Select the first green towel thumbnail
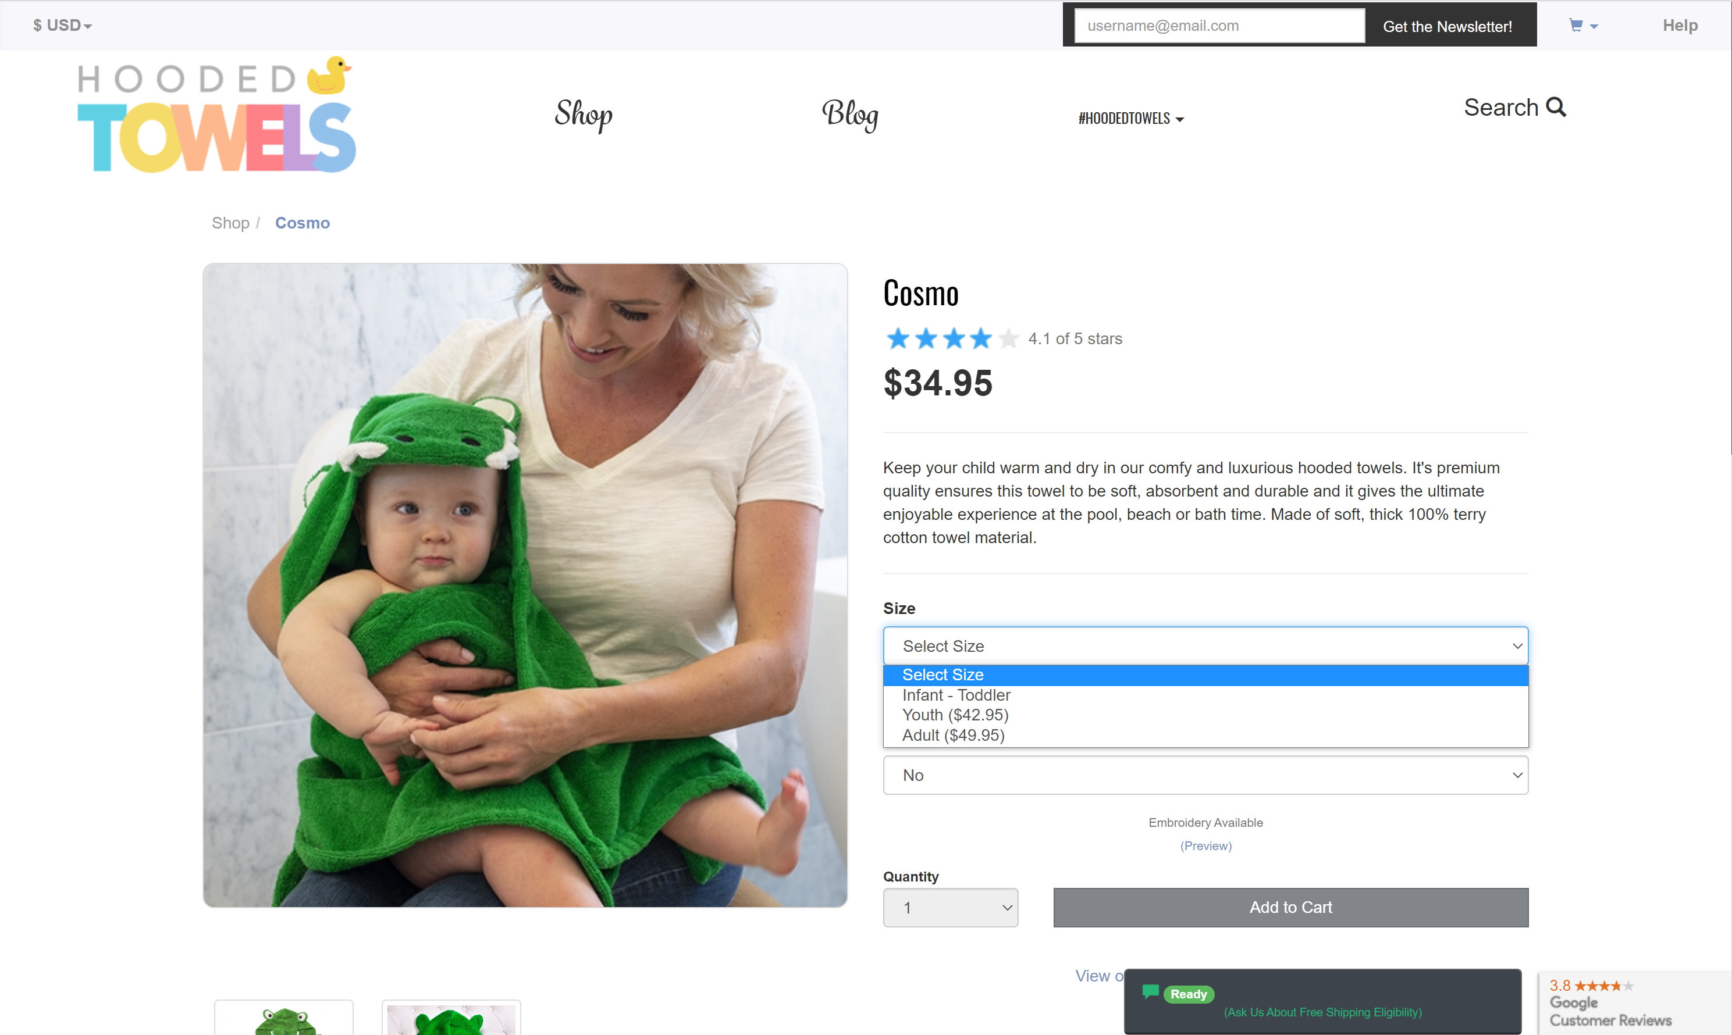This screenshot has height=1035, width=1732. click(x=283, y=1020)
